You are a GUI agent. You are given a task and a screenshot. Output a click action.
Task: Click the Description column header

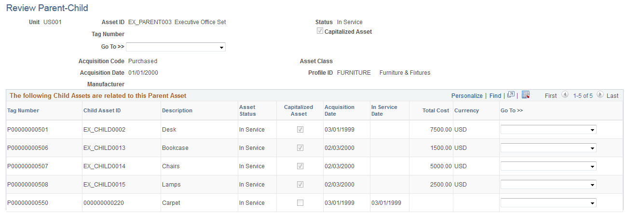pyautogui.click(x=177, y=110)
